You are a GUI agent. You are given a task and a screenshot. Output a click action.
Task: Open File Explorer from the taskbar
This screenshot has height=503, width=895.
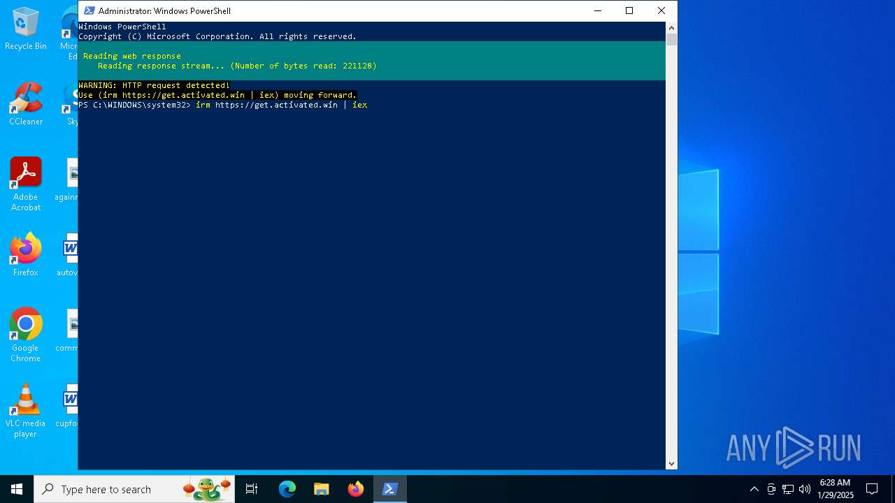[x=322, y=489]
